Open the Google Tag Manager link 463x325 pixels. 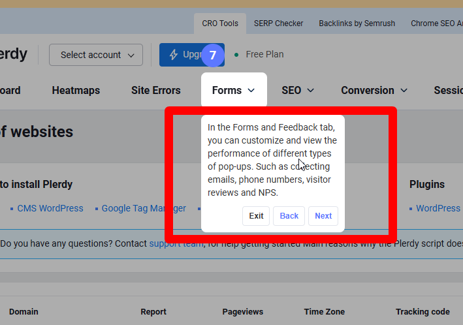coord(144,208)
